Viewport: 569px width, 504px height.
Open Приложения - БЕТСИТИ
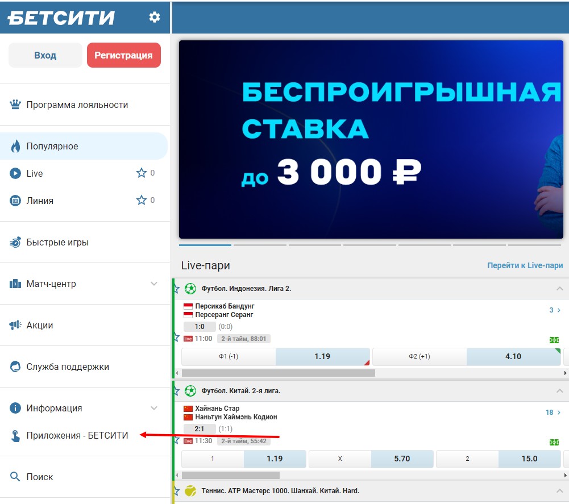85,435
